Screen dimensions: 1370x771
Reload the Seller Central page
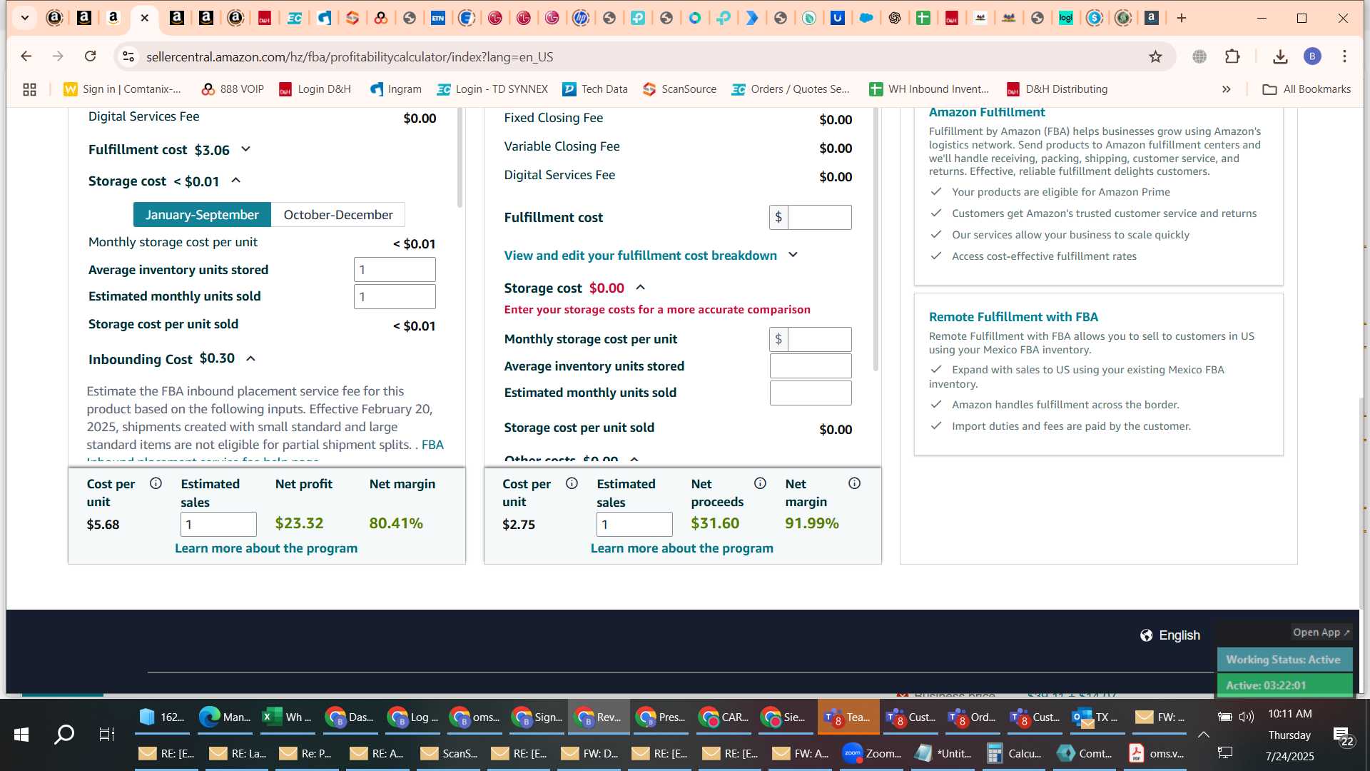pyautogui.click(x=90, y=56)
